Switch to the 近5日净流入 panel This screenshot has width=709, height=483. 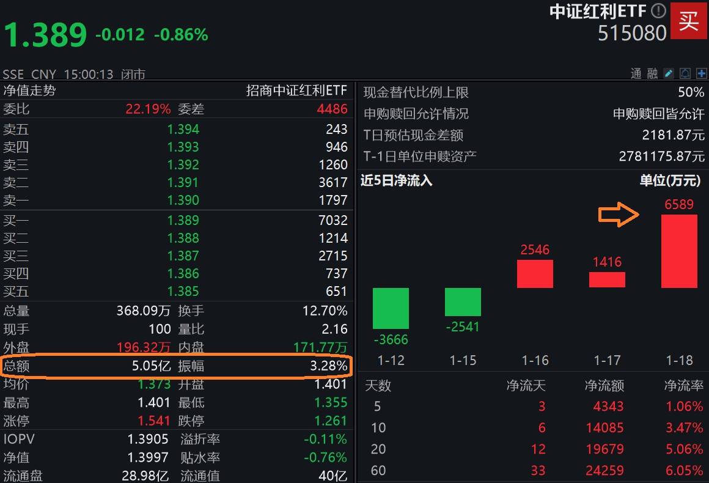396,181
